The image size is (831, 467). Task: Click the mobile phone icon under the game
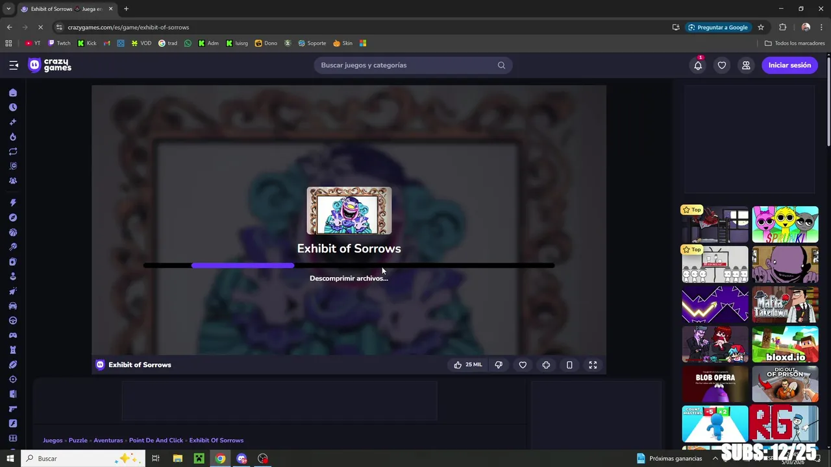pos(569,365)
